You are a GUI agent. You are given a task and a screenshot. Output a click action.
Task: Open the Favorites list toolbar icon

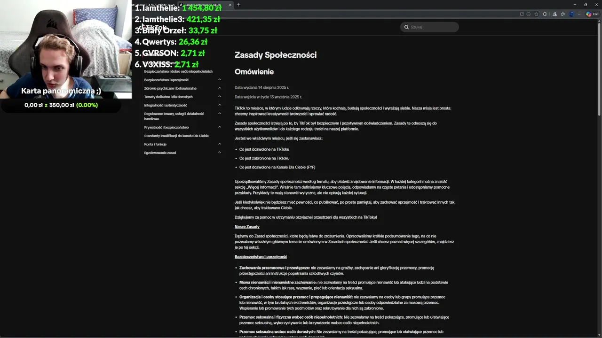(563, 14)
